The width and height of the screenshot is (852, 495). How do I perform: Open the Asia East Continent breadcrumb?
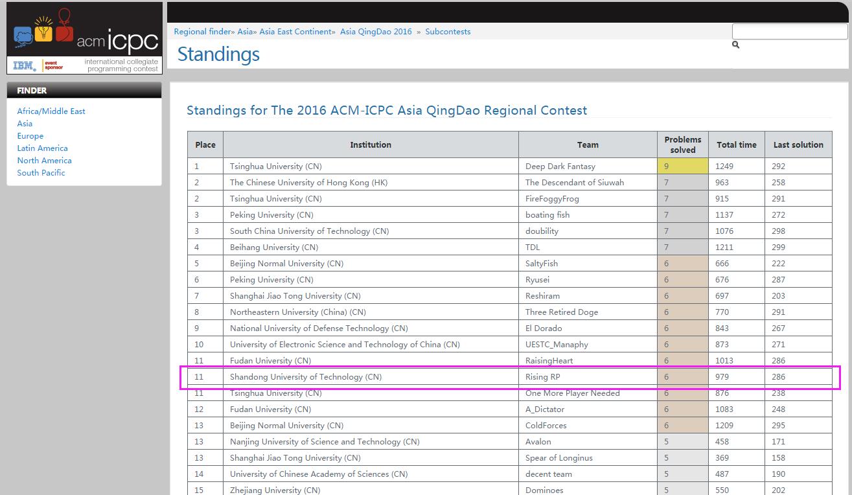coord(297,31)
